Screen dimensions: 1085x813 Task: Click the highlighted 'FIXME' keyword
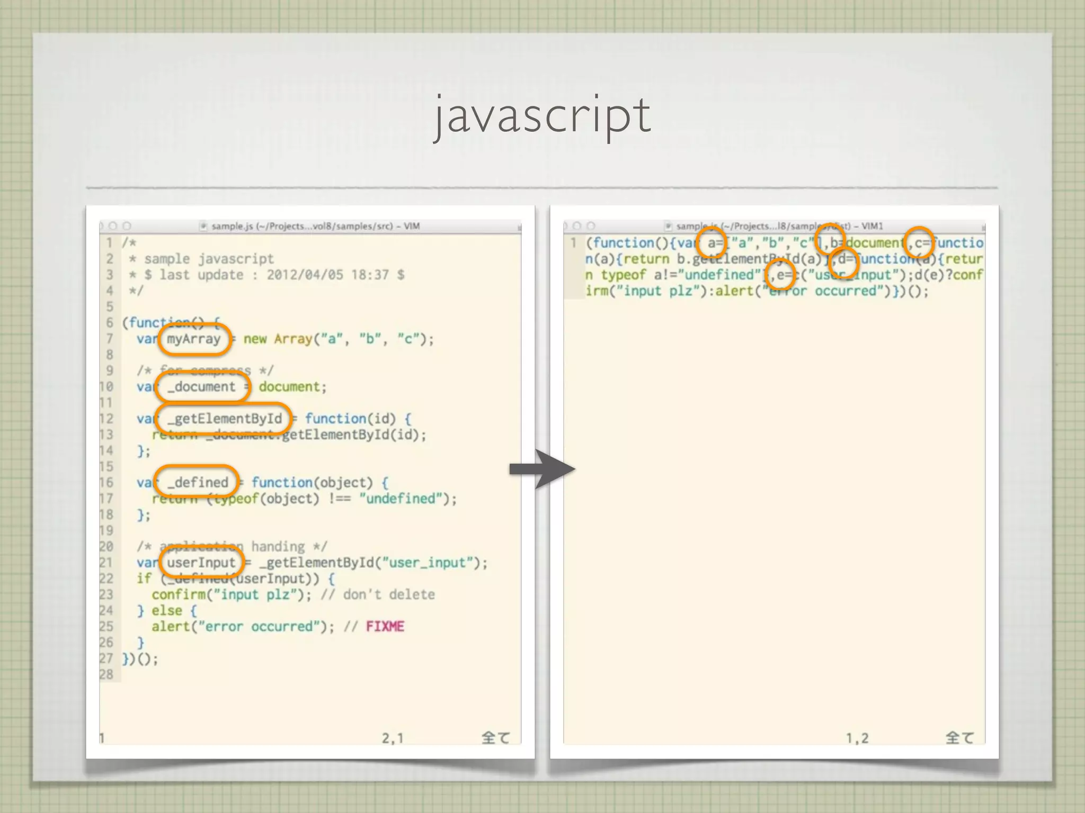coord(385,627)
